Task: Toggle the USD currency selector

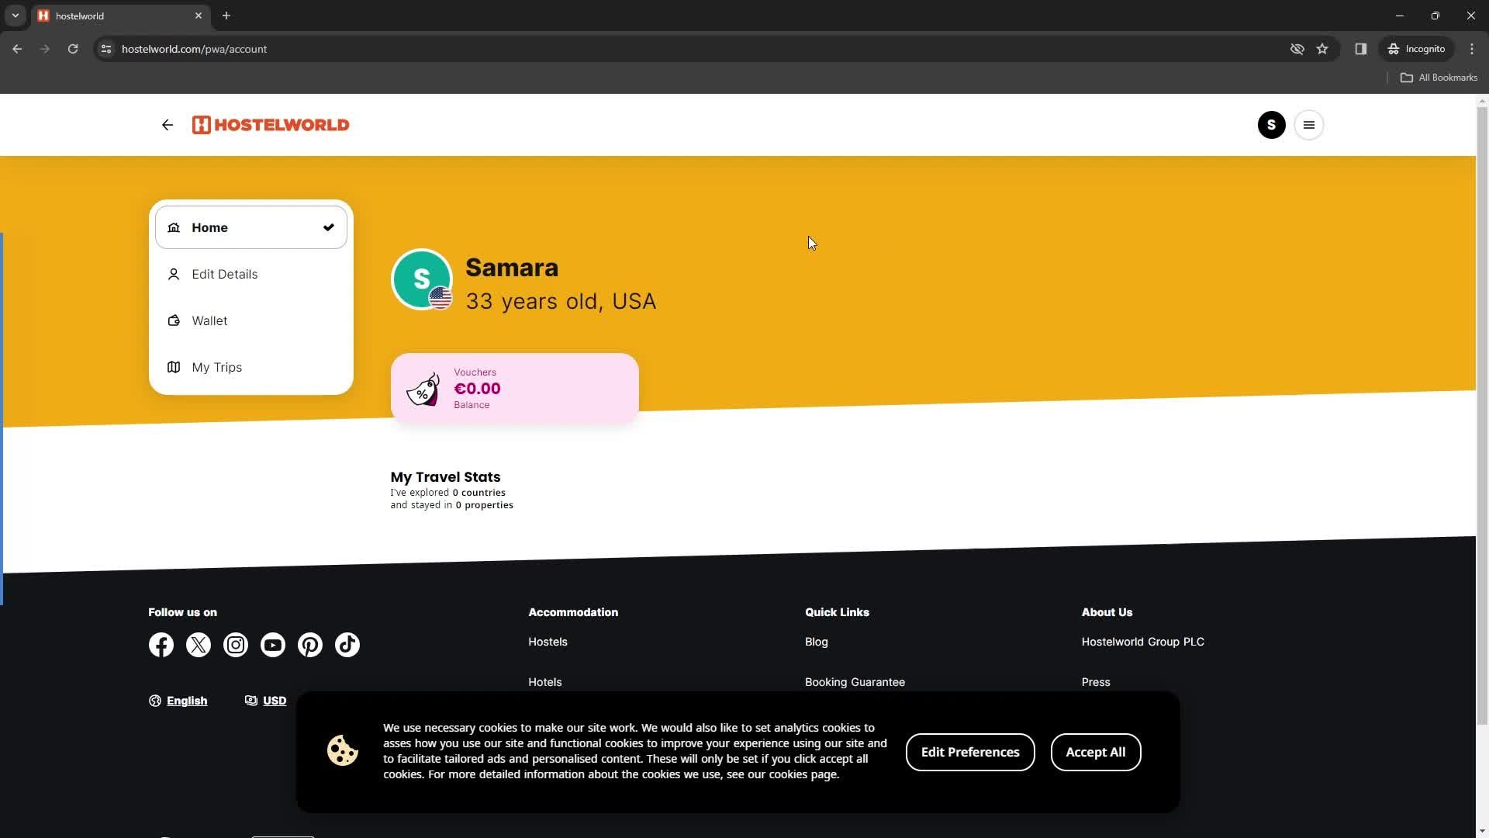Action: point(266,701)
